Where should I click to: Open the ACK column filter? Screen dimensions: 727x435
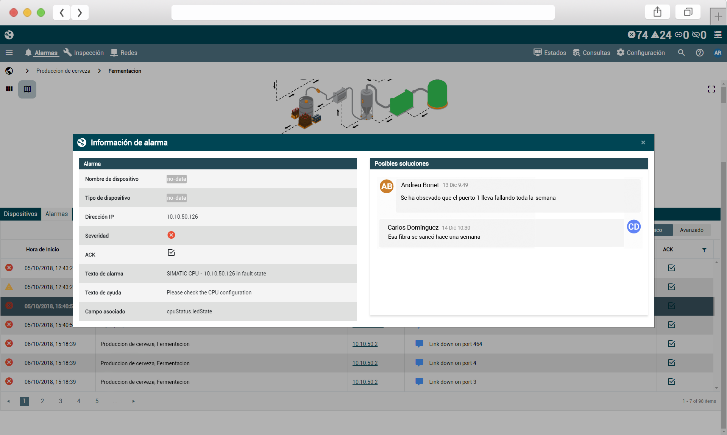pos(704,250)
